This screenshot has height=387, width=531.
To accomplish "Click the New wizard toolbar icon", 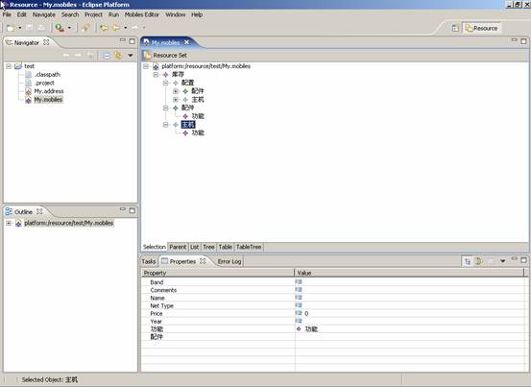I will pyautogui.click(x=11, y=28).
